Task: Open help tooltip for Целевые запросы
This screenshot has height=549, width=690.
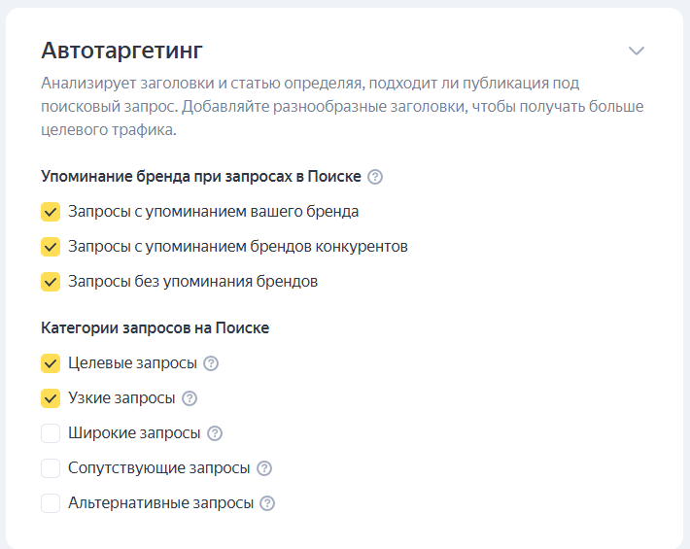Action: point(211,363)
